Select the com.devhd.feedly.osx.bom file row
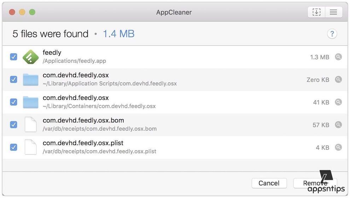Screen dimensions: 350x198 click(x=177, y=125)
